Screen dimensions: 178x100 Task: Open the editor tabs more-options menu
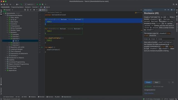point(141,10)
